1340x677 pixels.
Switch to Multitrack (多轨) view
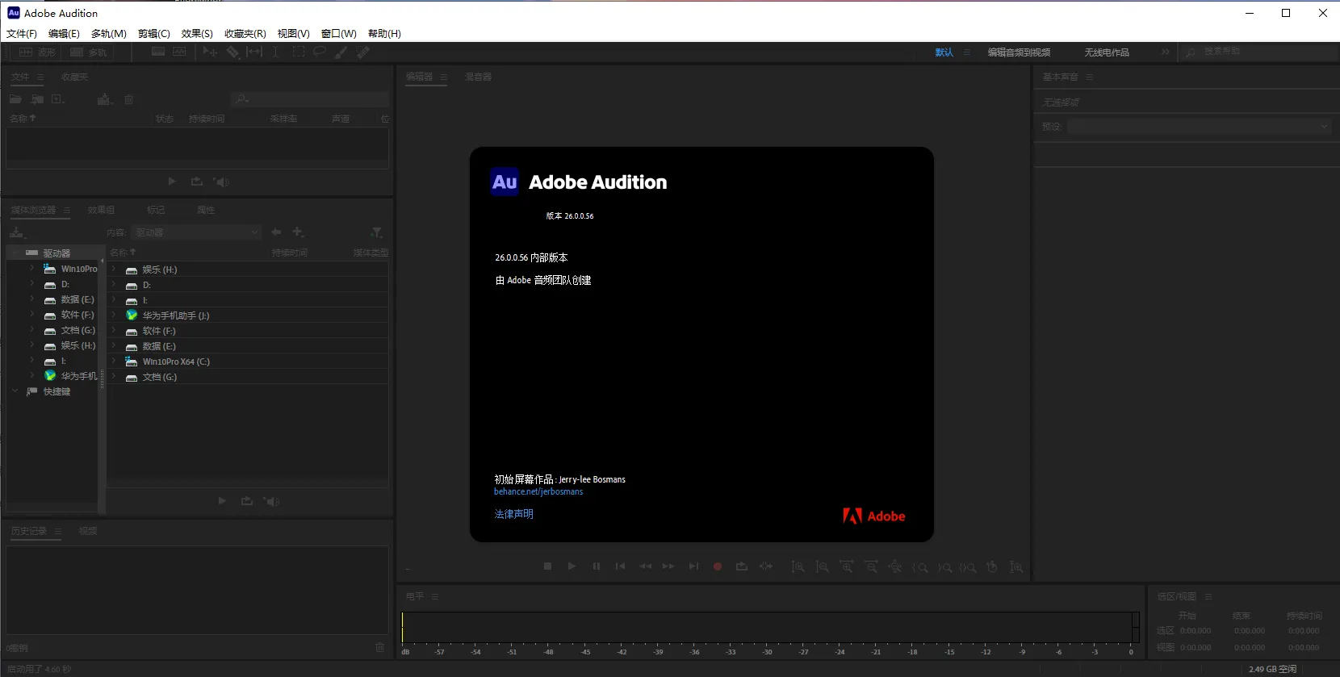pyautogui.click(x=89, y=52)
